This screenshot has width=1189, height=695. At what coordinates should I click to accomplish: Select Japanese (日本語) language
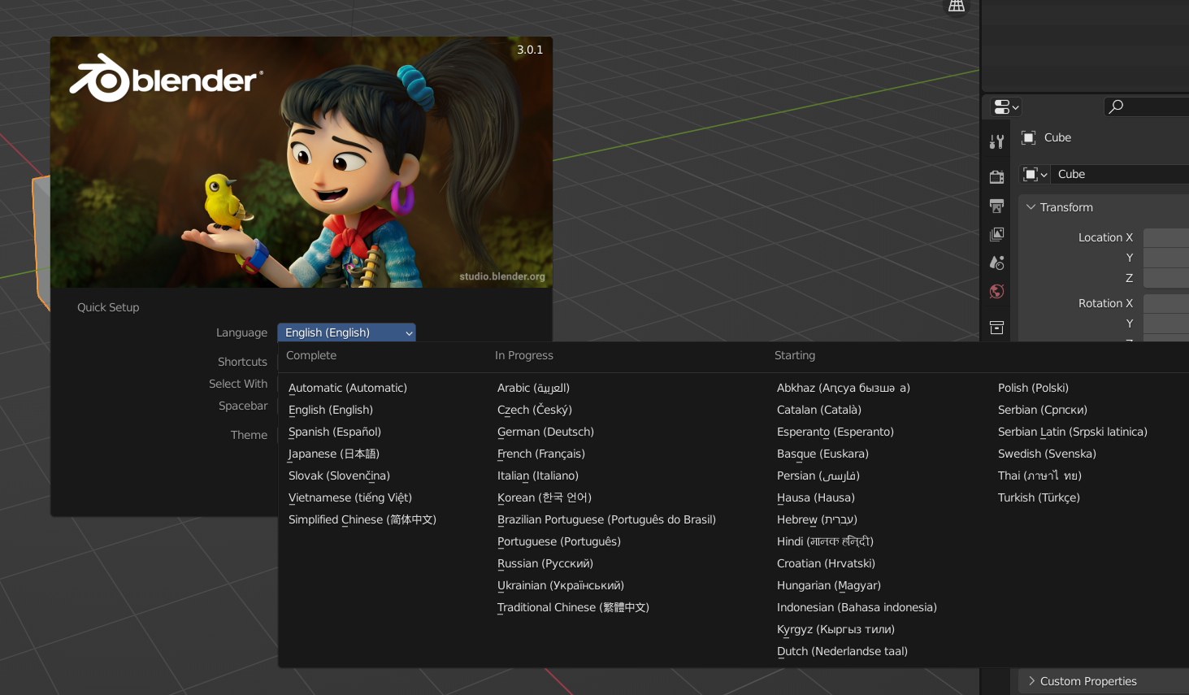(334, 454)
